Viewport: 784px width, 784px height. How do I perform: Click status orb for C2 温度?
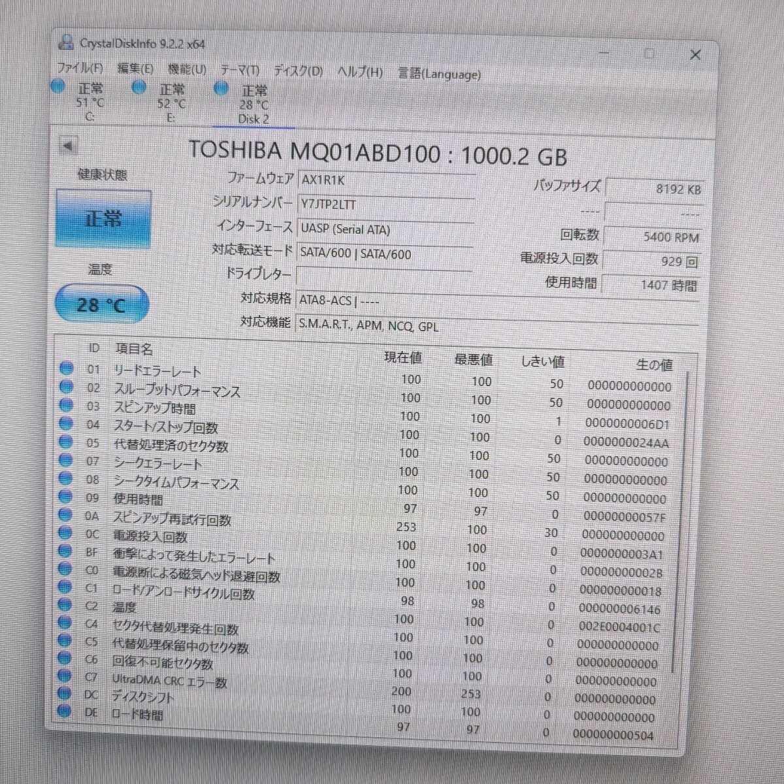pyautogui.click(x=65, y=604)
